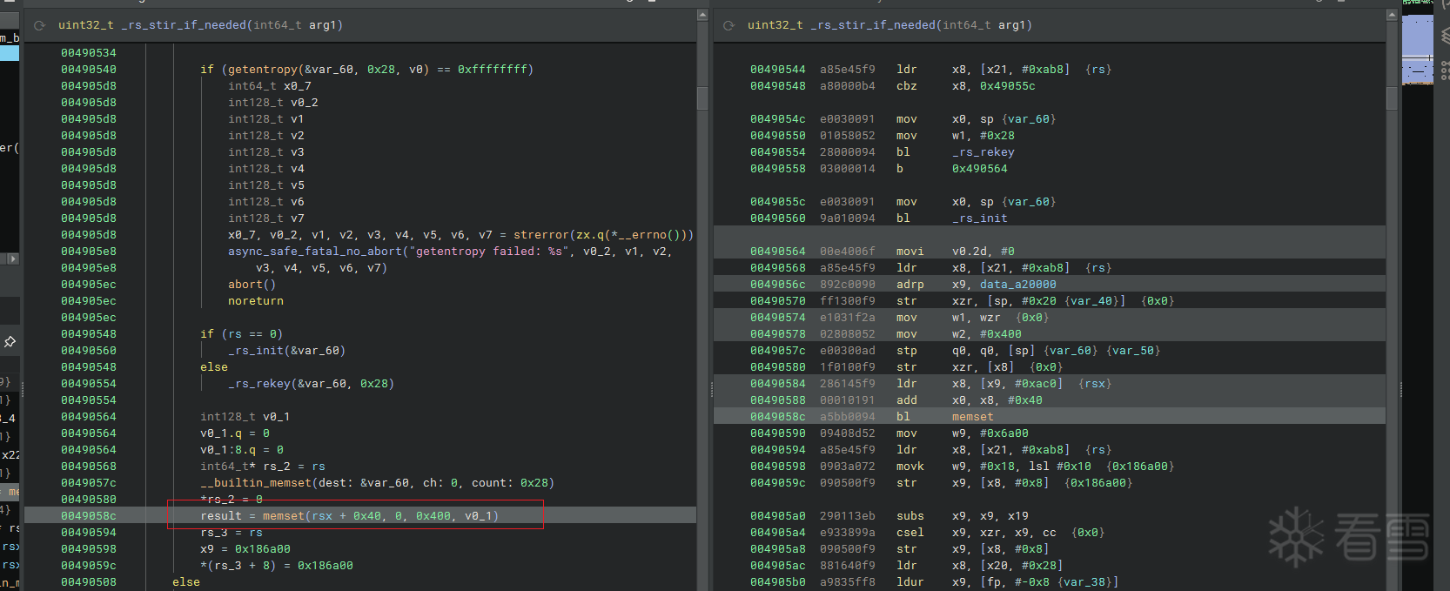Image resolution: width=1450 pixels, height=591 pixels.
Task: Follow the data_a20000 reference in the adrp instruction
Action: [x=1018, y=285]
